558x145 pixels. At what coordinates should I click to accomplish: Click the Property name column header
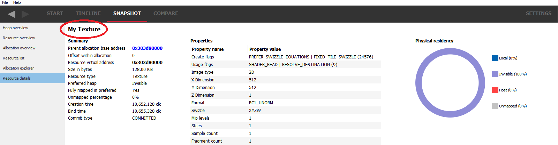[208, 49]
